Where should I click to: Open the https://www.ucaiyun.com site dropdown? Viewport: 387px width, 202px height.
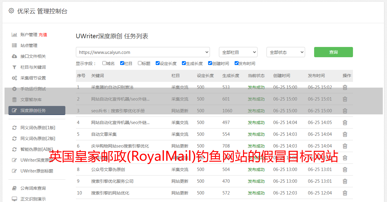(143, 52)
